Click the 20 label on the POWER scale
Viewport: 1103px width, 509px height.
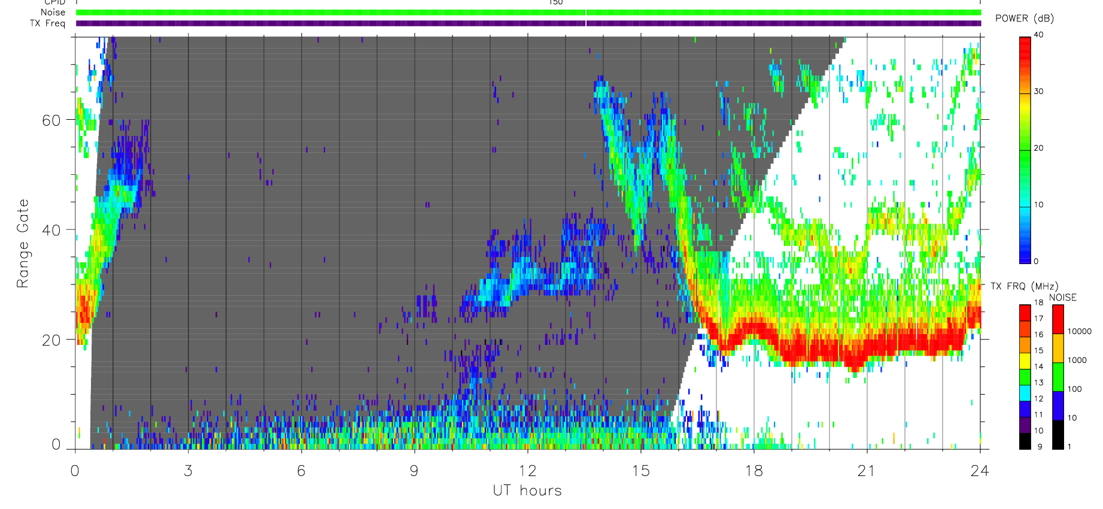(x=1038, y=148)
